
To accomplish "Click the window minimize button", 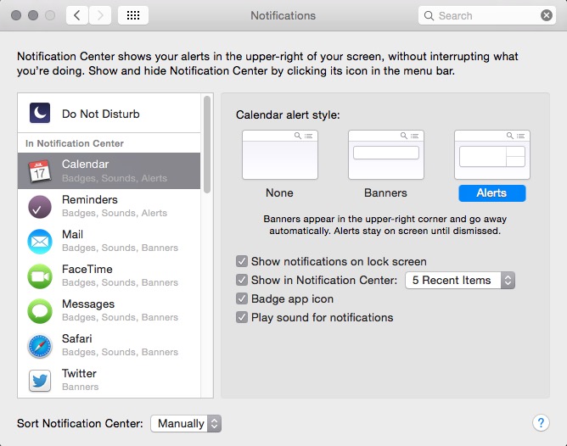I will click(33, 15).
